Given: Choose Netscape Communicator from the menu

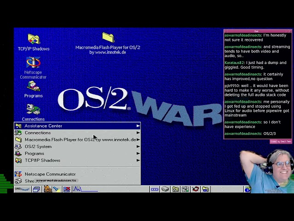Looking at the screenshot, I should 77,174.
